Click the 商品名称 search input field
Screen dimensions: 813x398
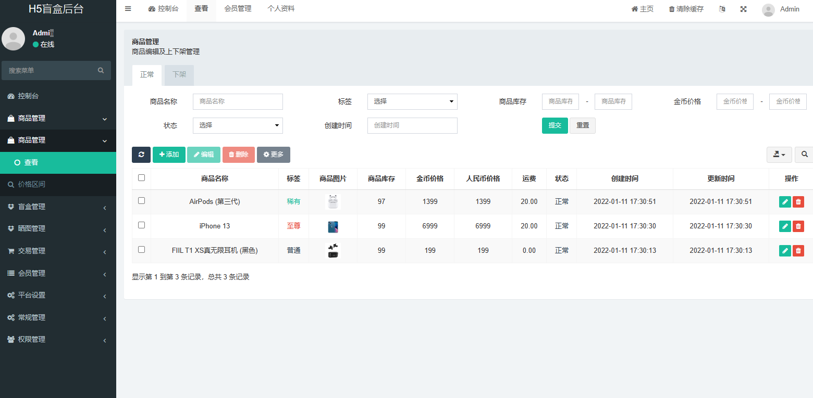238,101
